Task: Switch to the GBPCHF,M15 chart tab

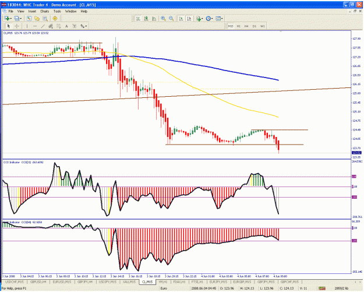Action: pos(289,282)
